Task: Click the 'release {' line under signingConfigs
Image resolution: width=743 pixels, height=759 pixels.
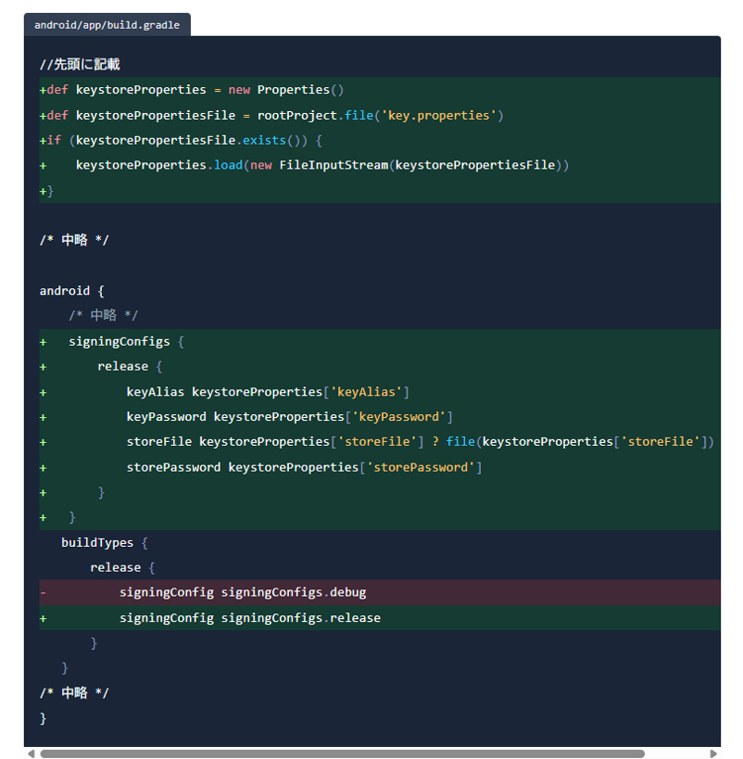Action: (380, 367)
